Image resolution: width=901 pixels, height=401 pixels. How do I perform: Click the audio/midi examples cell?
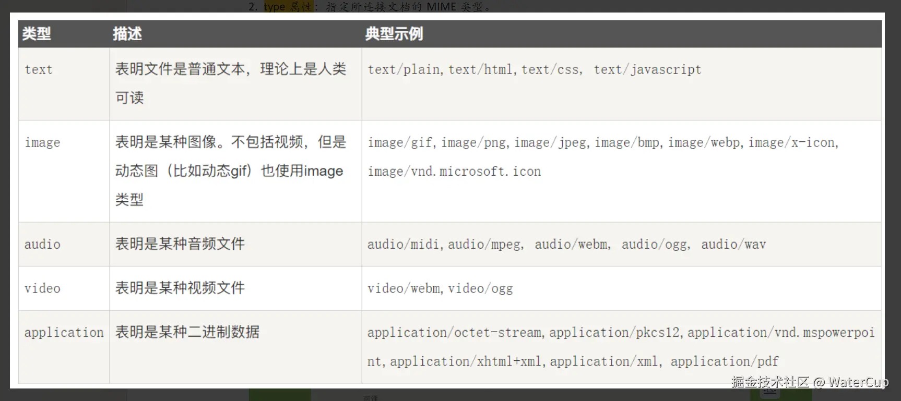tap(566, 244)
